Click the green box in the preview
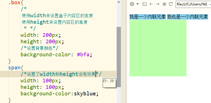This screenshot has height=103, width=211. coord(158,48)
